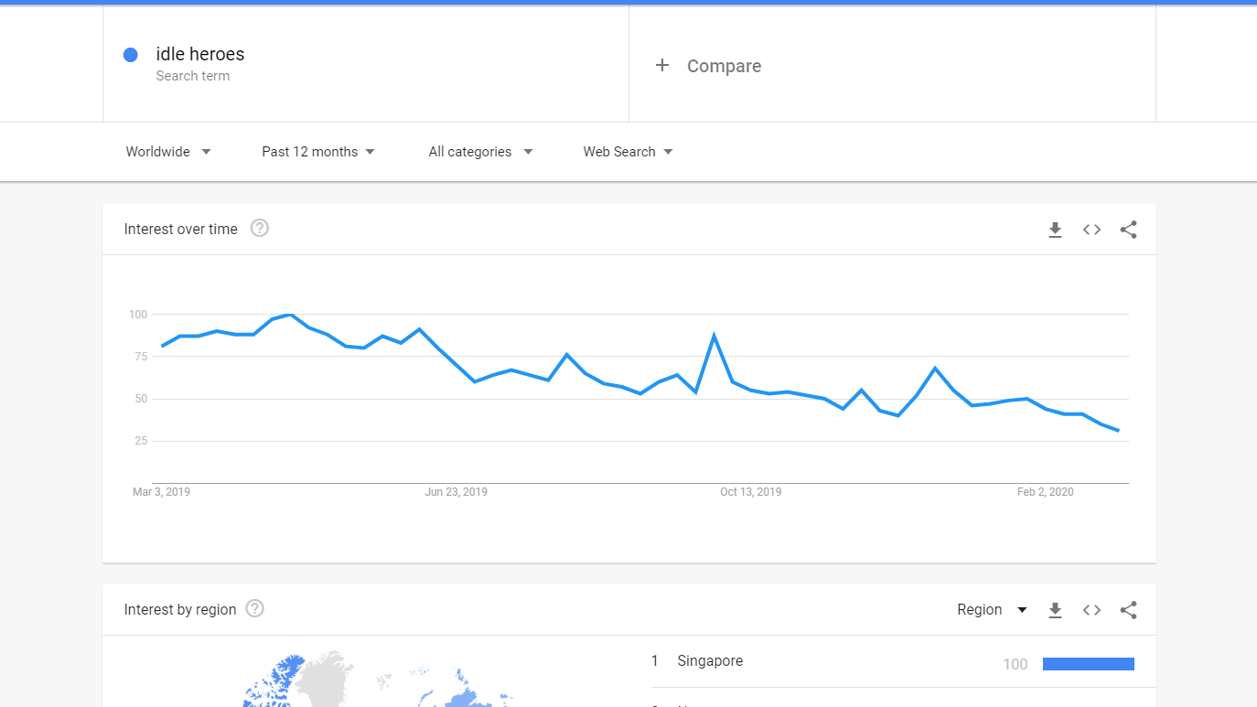Open embed code for Interest by region
This screenshot has width=1257, height=707.
click(x=1091, y=610)
